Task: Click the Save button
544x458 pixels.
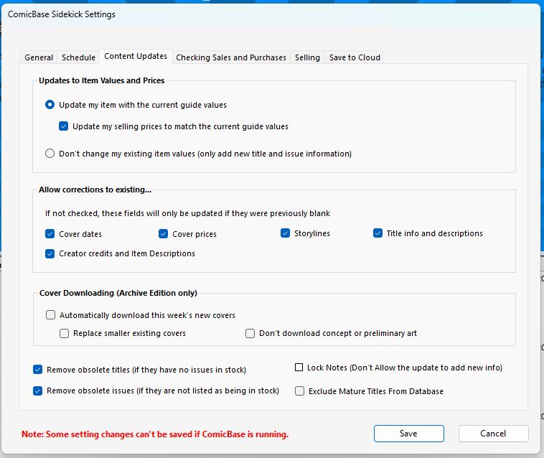Action: [408, 434]
